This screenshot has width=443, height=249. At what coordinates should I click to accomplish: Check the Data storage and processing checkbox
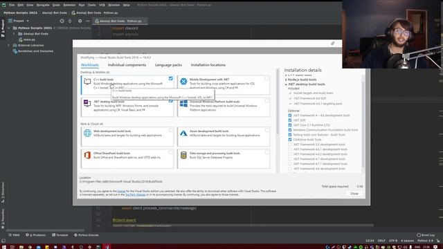pyautogui.click(x=266, y=152)
